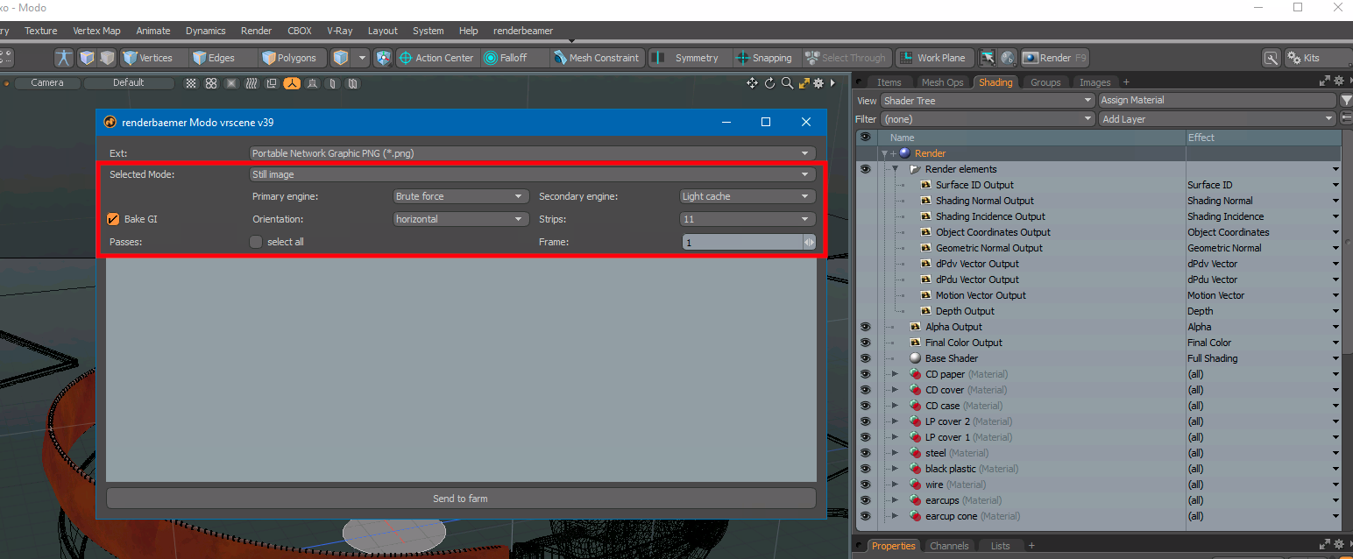Click the filter funnel icon next to Assign Material
The image size is (1353, 559).
tap(1346, 101)
